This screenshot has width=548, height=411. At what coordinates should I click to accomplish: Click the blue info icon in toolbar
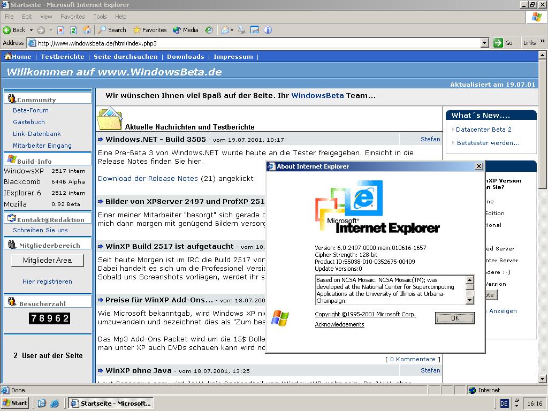268,30
